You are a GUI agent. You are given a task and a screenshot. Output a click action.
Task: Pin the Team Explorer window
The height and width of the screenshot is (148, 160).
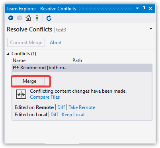[x=144, y=9]
